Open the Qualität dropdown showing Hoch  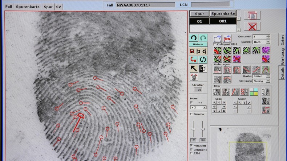(x=261, y=42)
